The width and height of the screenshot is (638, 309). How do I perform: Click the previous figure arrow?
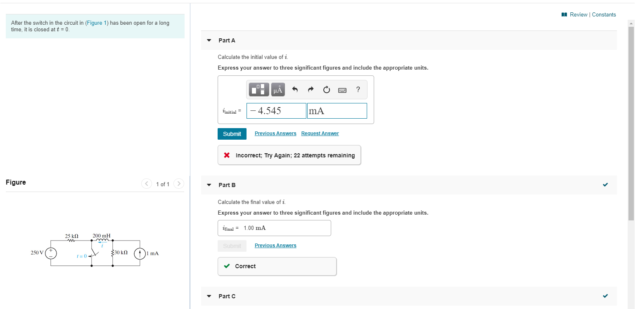[147, 184]
